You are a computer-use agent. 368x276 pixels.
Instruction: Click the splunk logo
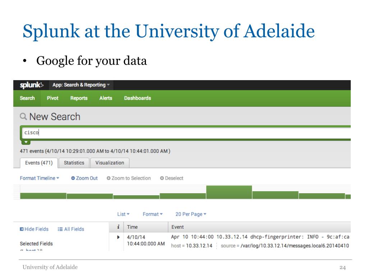tap(32, 85)
